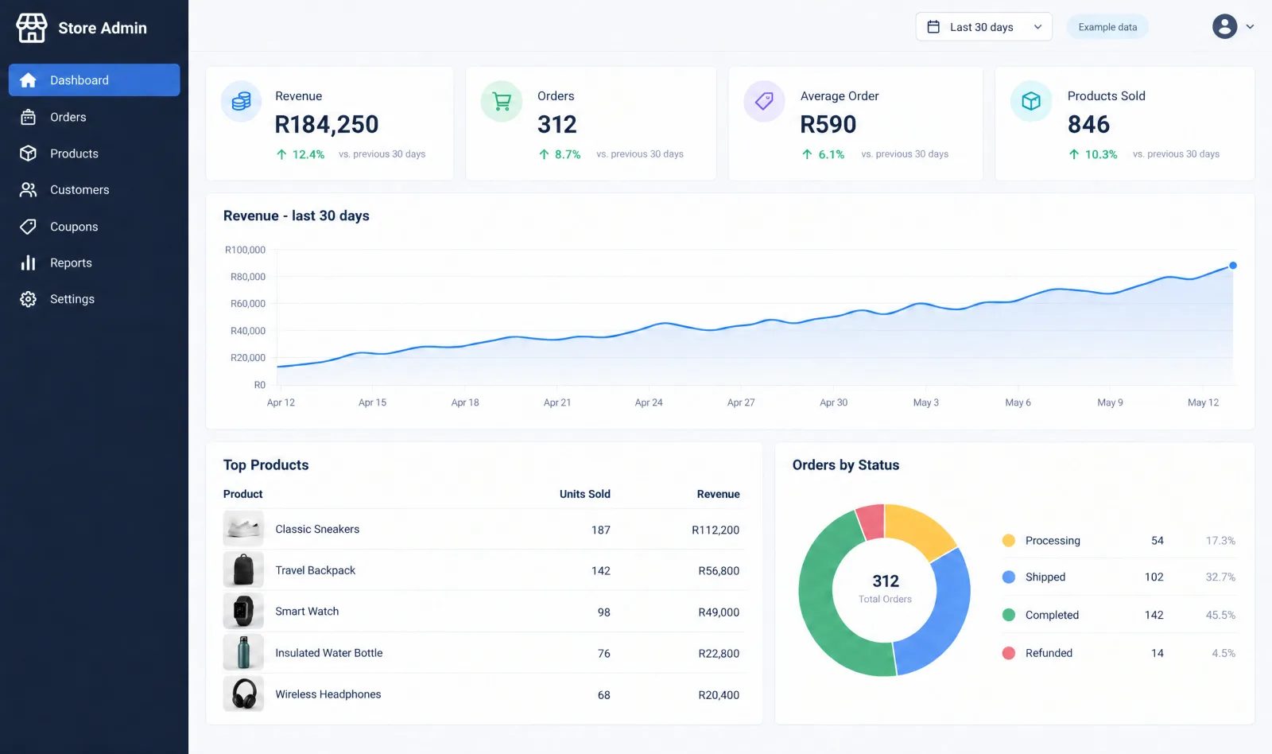Image resolution: width=1272 pixels, height=754 pixels.
Task: Click the 312 Total Orders donut center
Action: click(x=885, y=588)
